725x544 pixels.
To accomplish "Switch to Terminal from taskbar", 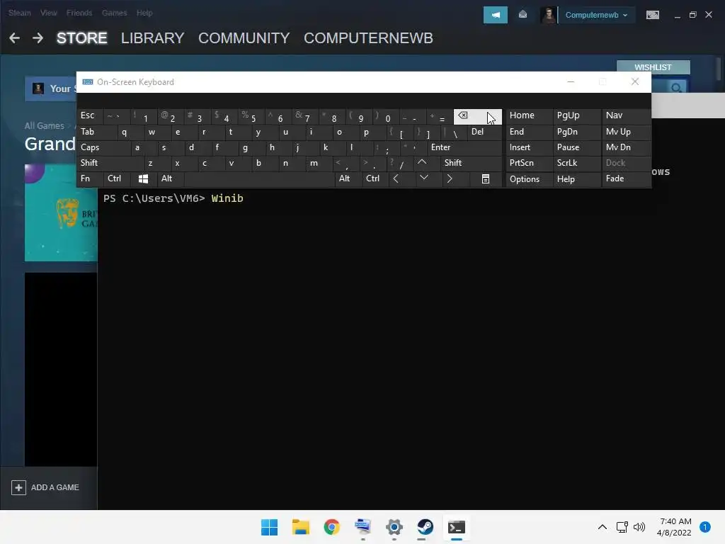I will click(x=457, y=527).
